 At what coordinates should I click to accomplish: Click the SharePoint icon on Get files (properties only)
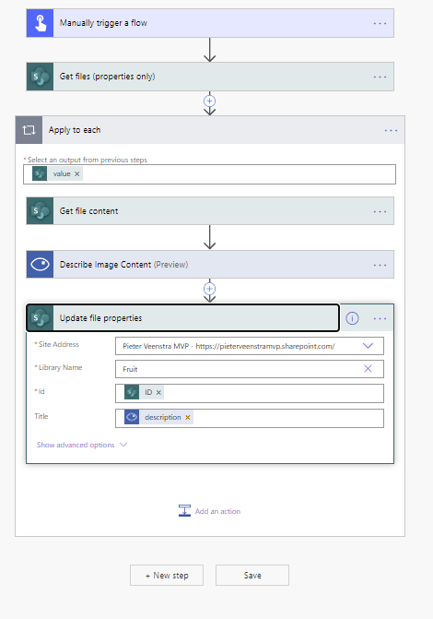coord(40,77)
